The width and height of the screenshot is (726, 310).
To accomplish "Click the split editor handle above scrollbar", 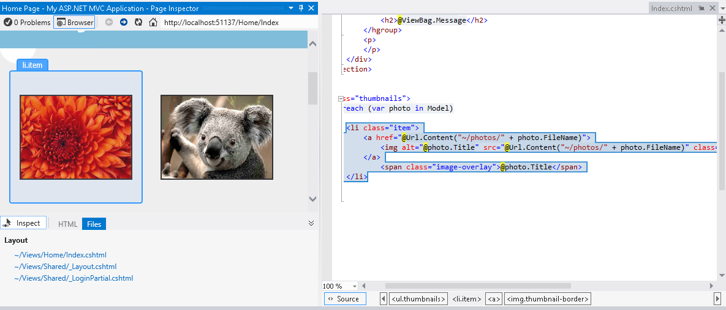I will pyautogui.click(x=721, y=20).
